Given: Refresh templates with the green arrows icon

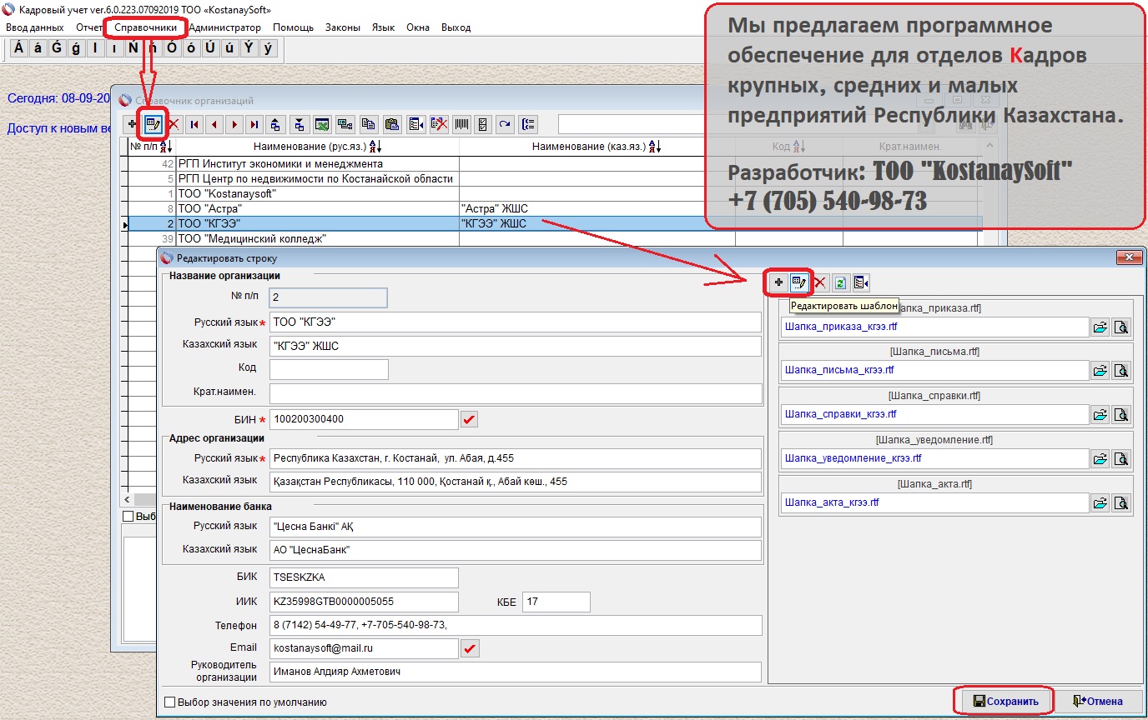Looking at the screenshot, I should pyautogui.click(x=840, y=282).
